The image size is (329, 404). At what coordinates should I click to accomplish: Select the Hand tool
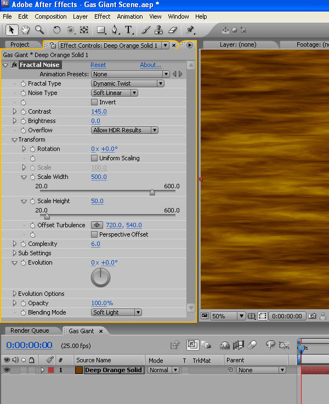click(x=25, y=30)
